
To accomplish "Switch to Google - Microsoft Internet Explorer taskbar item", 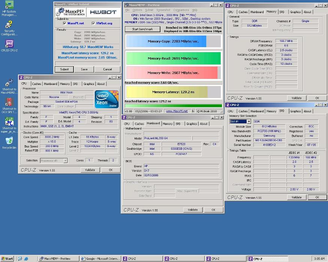I will (100, 259).
